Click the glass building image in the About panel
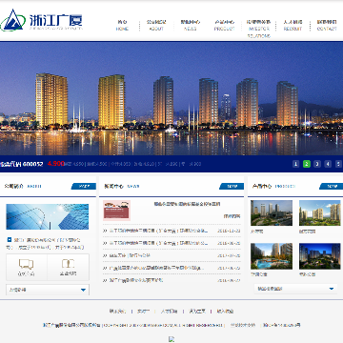Viewport: 343px width, 343px height. click(48, 216)
